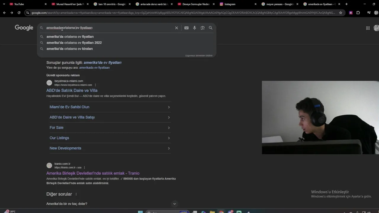This screenshot has width=379, height=213.
Task: Click the beyatmaca-miami.com favicon
Action: (49, 83)
